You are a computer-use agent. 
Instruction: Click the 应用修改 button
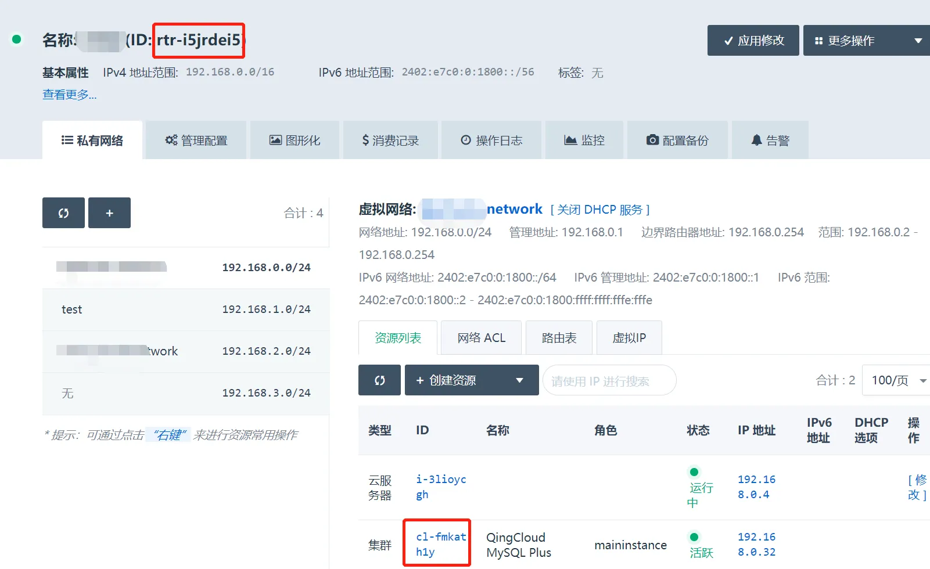(753, 41)
